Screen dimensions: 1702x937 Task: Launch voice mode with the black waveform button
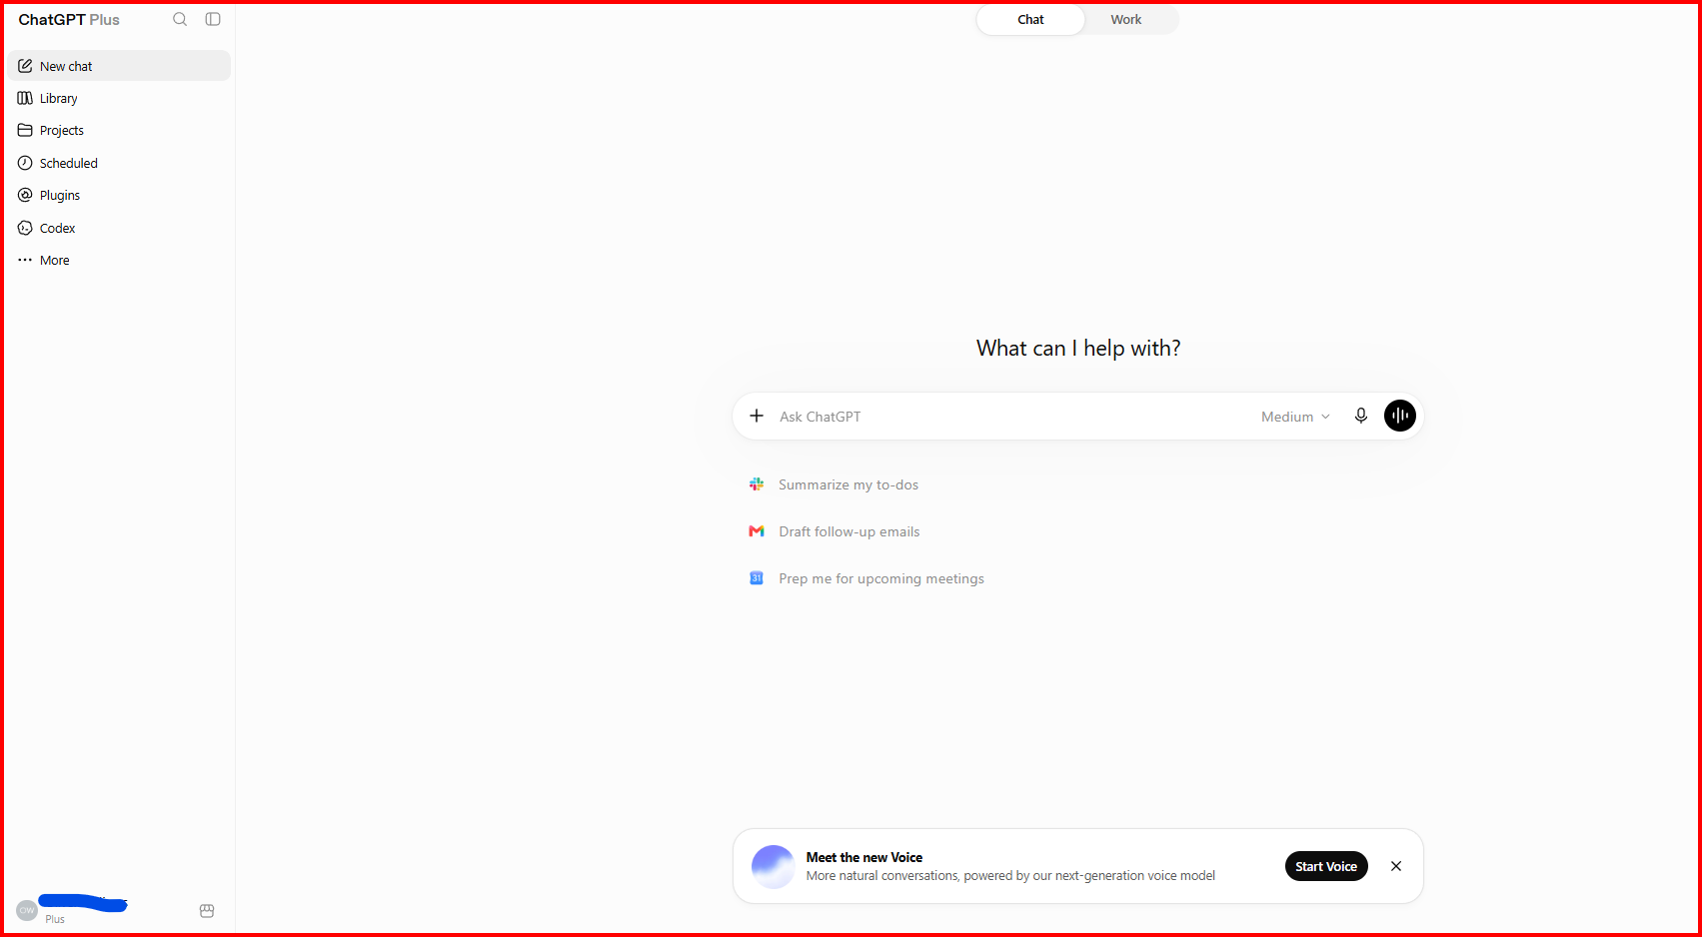tap(1399, 416)
